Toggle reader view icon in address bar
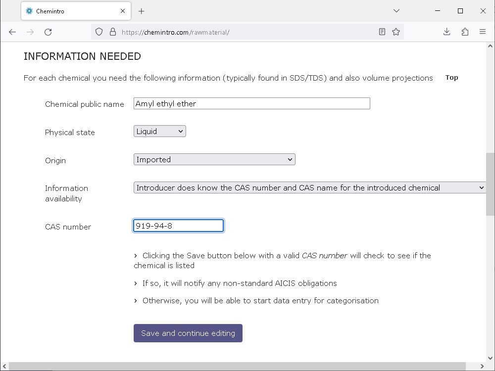 tap(382, 32)
